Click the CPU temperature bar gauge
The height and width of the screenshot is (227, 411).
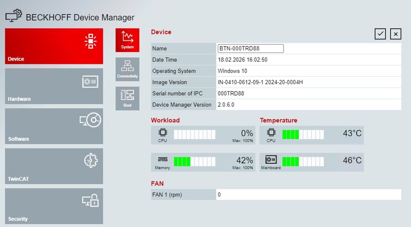303,135
